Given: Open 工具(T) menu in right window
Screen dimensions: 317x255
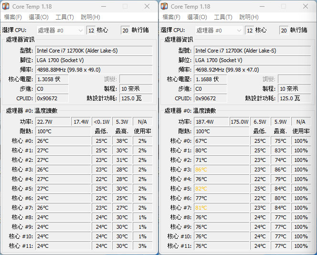Looking at the screenshot, I should (223, 17).
